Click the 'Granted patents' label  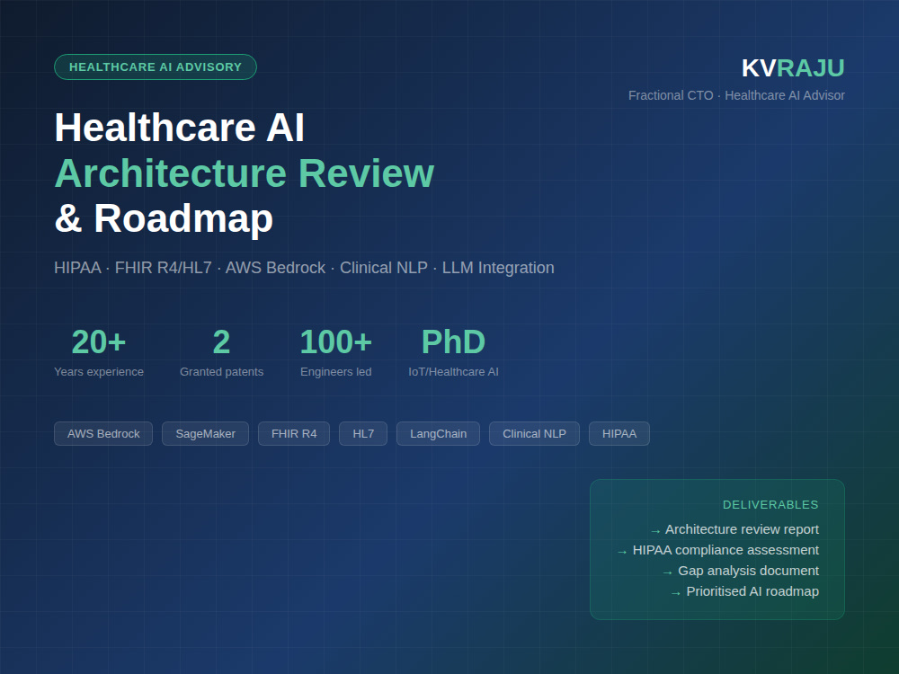click(x=221, y=372)
